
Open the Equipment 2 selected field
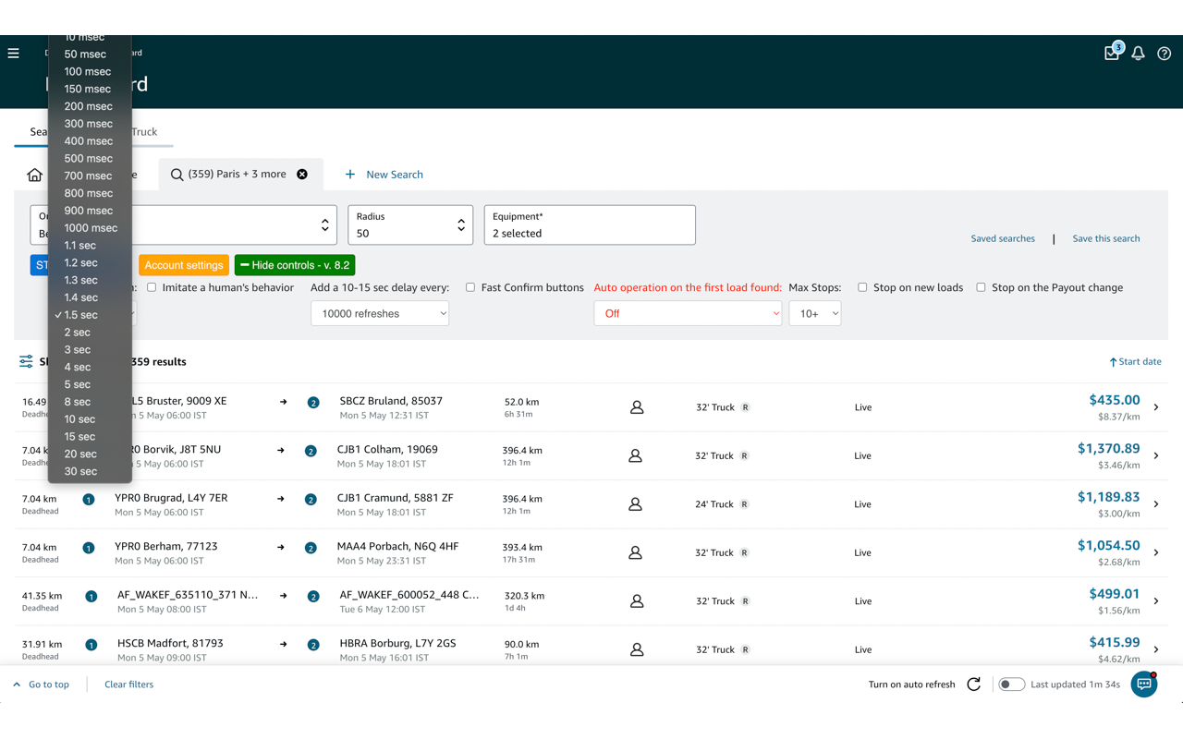[x=590, y=224]
